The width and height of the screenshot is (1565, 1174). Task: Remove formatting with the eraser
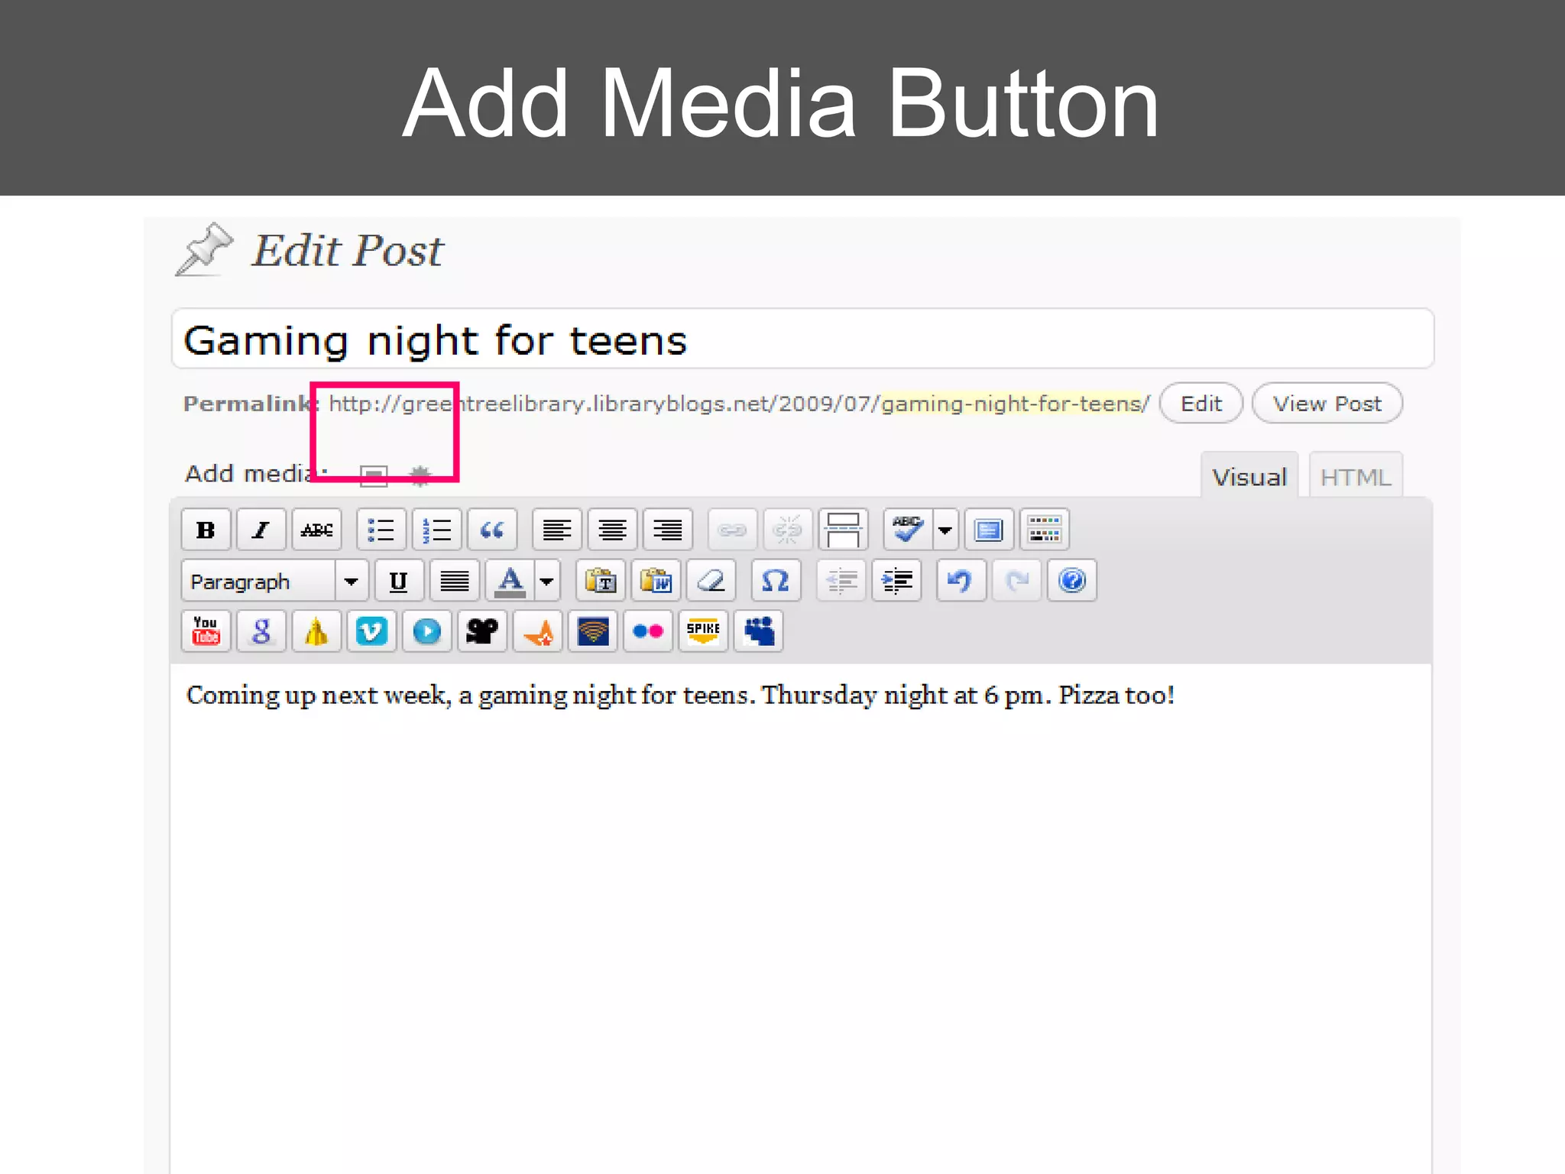(x=711, y=582)
